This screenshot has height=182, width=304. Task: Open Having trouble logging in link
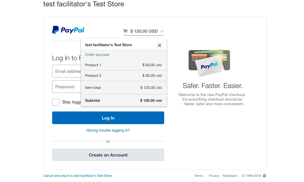click(x=108, y=130)
